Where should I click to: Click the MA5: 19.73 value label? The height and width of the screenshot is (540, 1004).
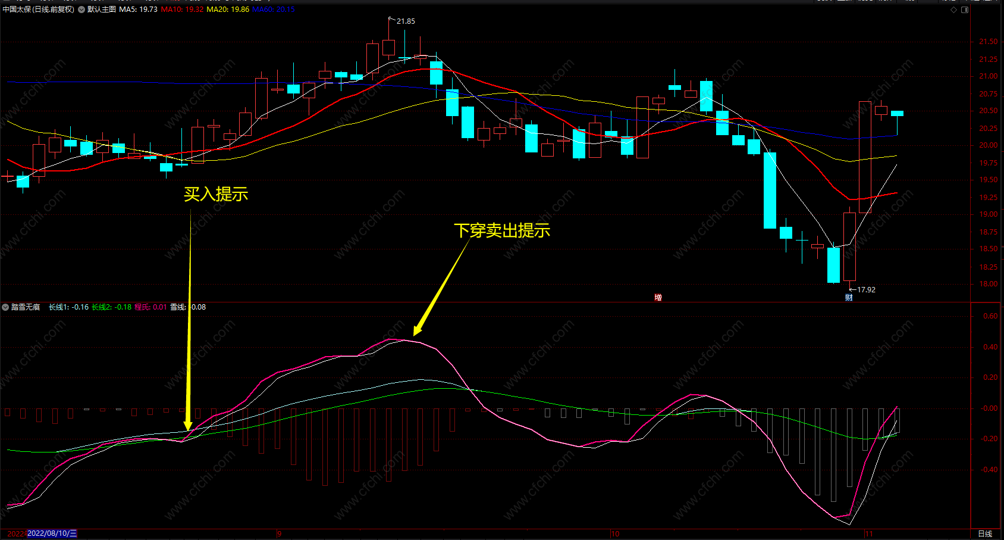click(139, 10)
